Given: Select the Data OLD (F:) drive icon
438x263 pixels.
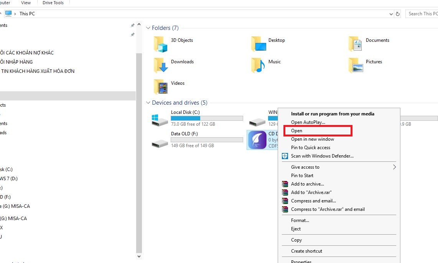Looking at the screenshot, I should [160, 144].
